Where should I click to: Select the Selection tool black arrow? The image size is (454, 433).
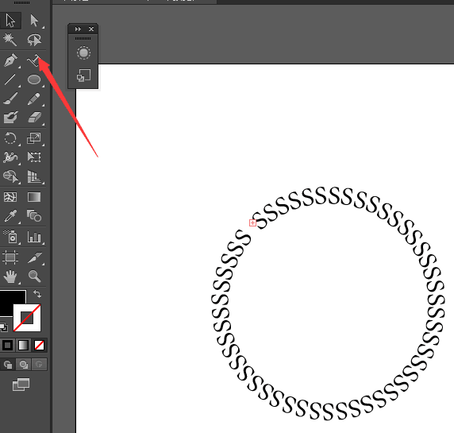click(10, 21)
